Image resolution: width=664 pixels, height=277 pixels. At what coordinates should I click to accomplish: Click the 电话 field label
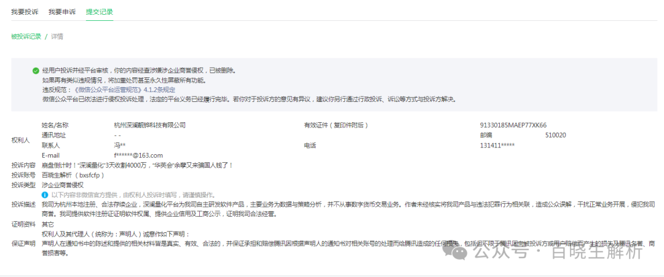click(x=309, y=146)
